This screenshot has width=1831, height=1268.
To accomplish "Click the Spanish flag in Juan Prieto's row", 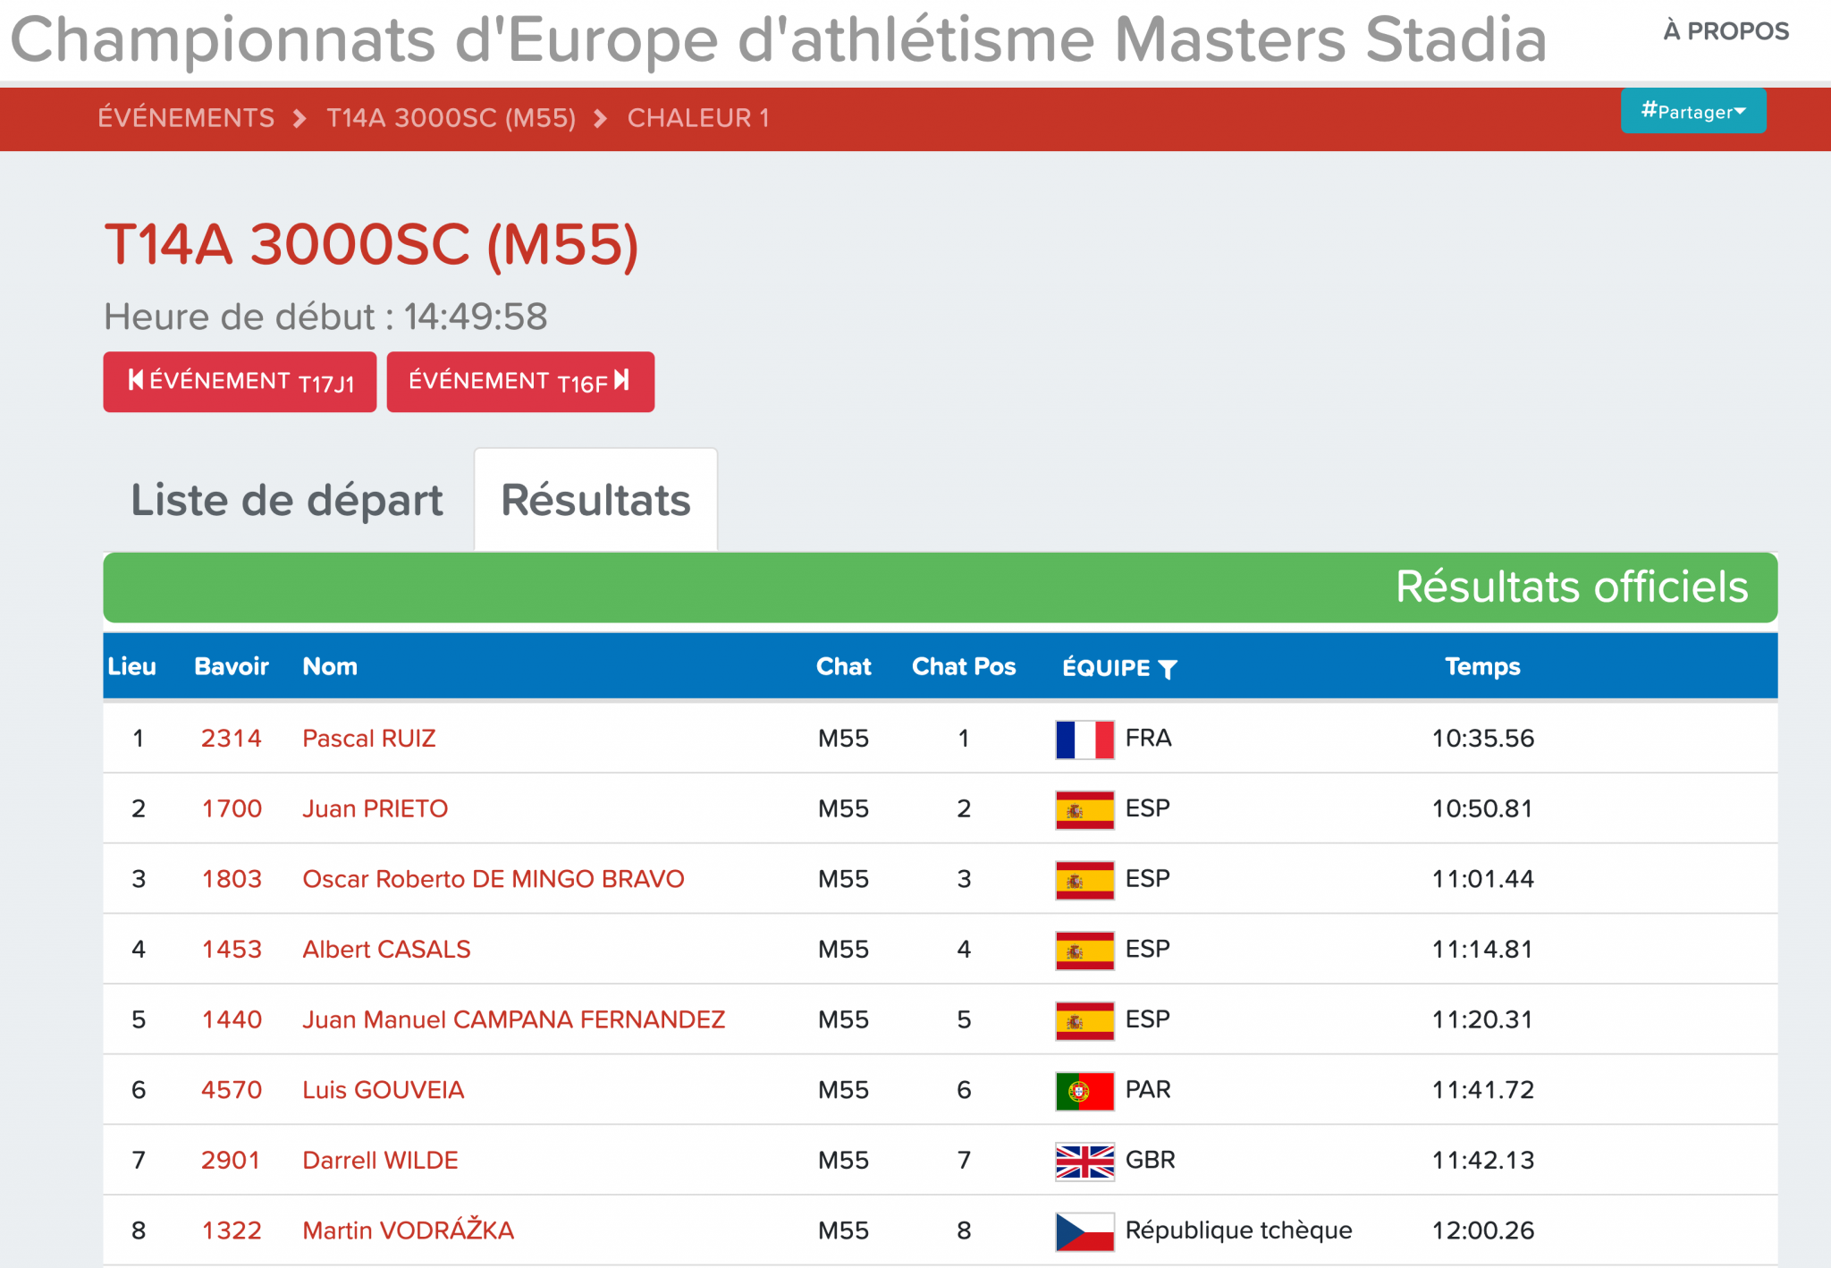I will (1084, 810).
